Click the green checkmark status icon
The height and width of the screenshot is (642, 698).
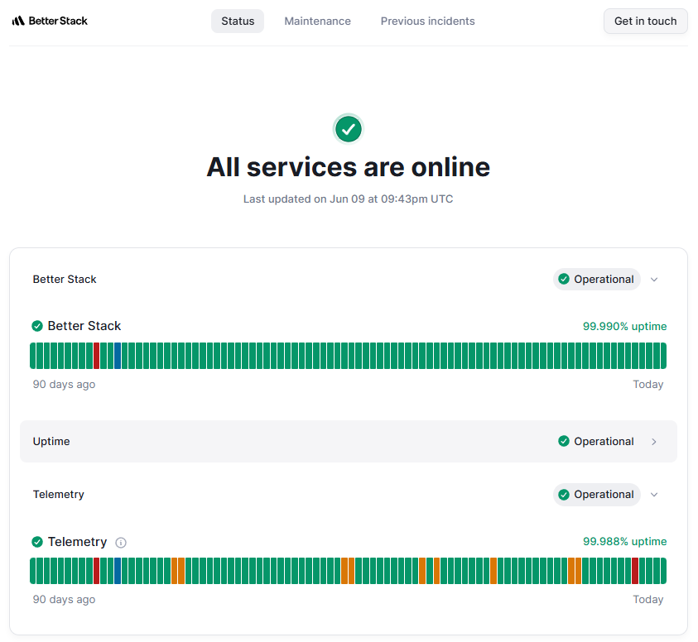348,129
